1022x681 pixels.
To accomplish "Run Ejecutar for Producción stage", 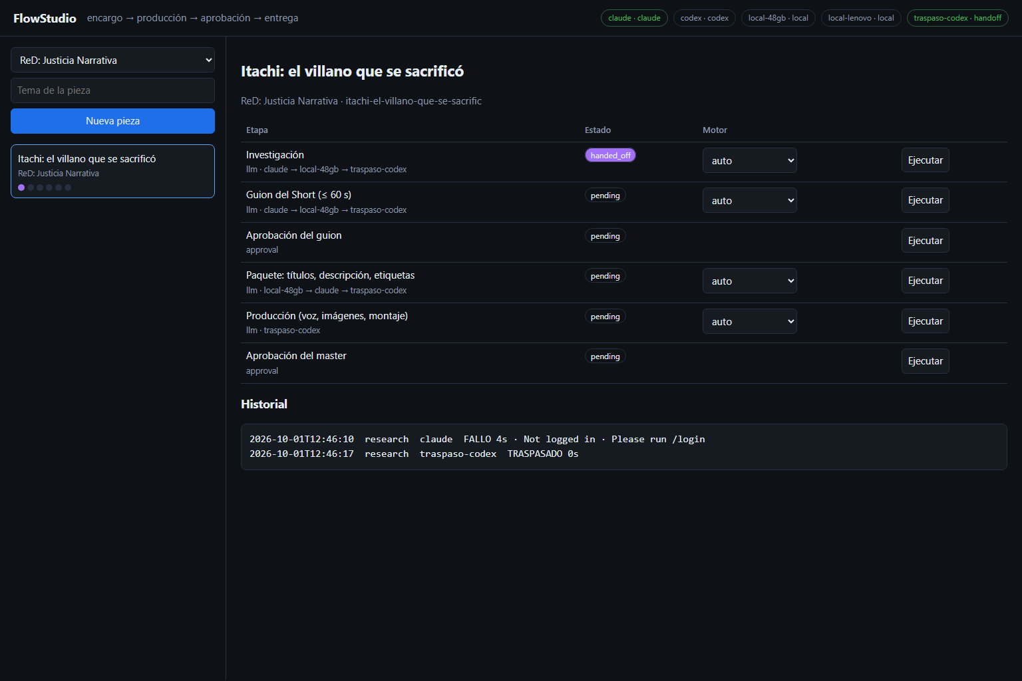I will tap(925, 321).
